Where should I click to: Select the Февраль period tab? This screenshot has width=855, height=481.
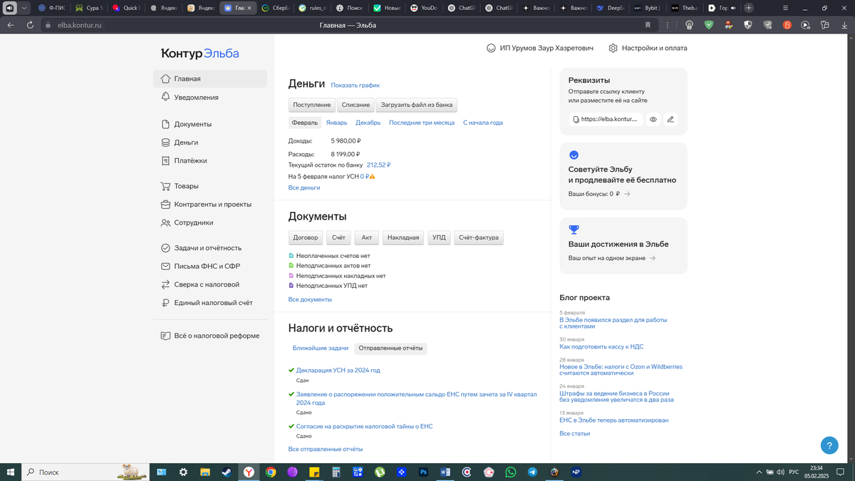305,123
